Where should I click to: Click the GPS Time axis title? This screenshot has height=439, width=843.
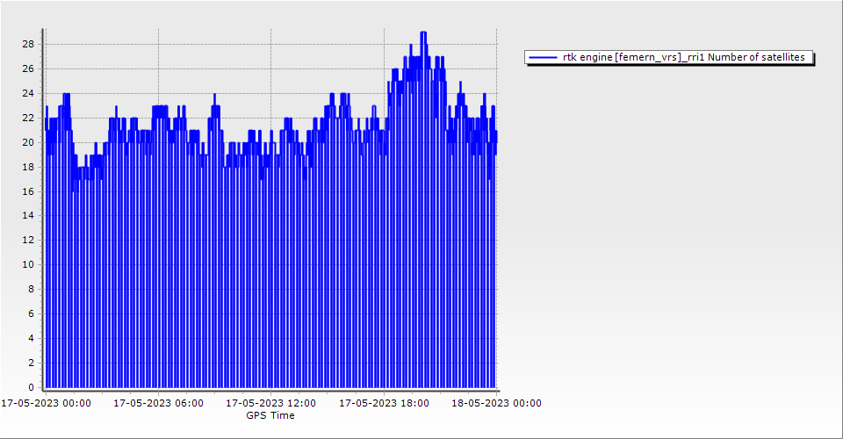[270, 415]
